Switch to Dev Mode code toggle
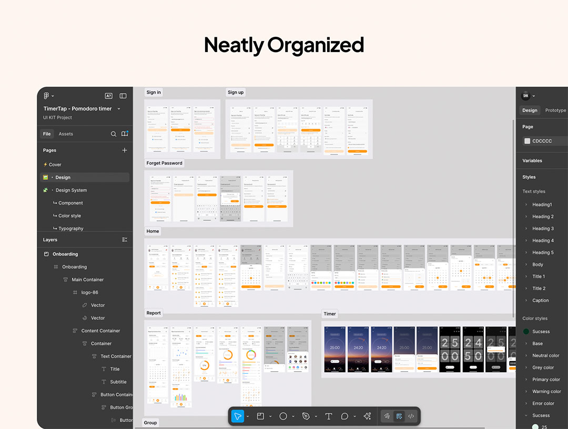The image size is (568, 429). 411,416
